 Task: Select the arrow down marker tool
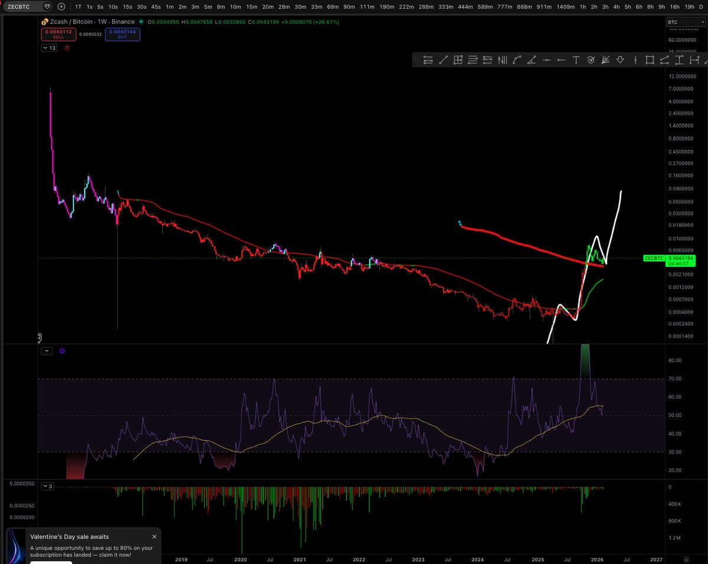(x=620, y=60)
